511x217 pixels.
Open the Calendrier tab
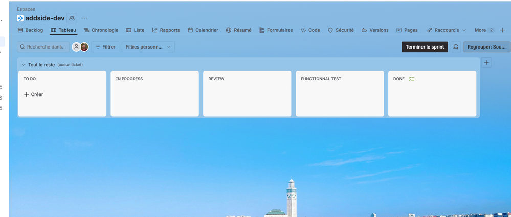(x=203, y=30)
